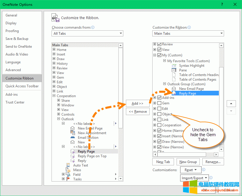This screenshot has height=196, width=242.
Task: Click the help icon beside the question mark title bar
Action: click(222, 4)
